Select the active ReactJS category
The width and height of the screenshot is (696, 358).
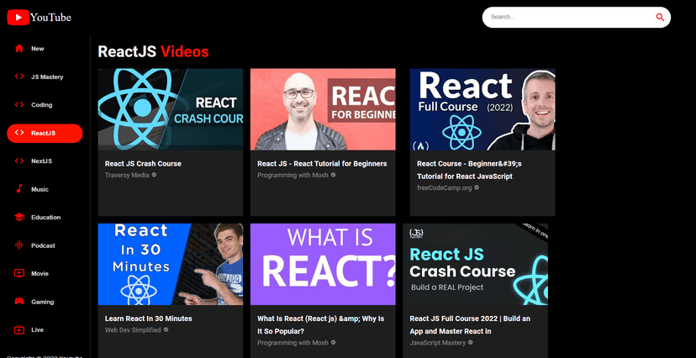click(x=45, y=133)
